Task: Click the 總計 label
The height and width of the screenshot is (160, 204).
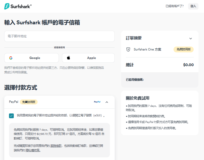Action: point(130,65)
